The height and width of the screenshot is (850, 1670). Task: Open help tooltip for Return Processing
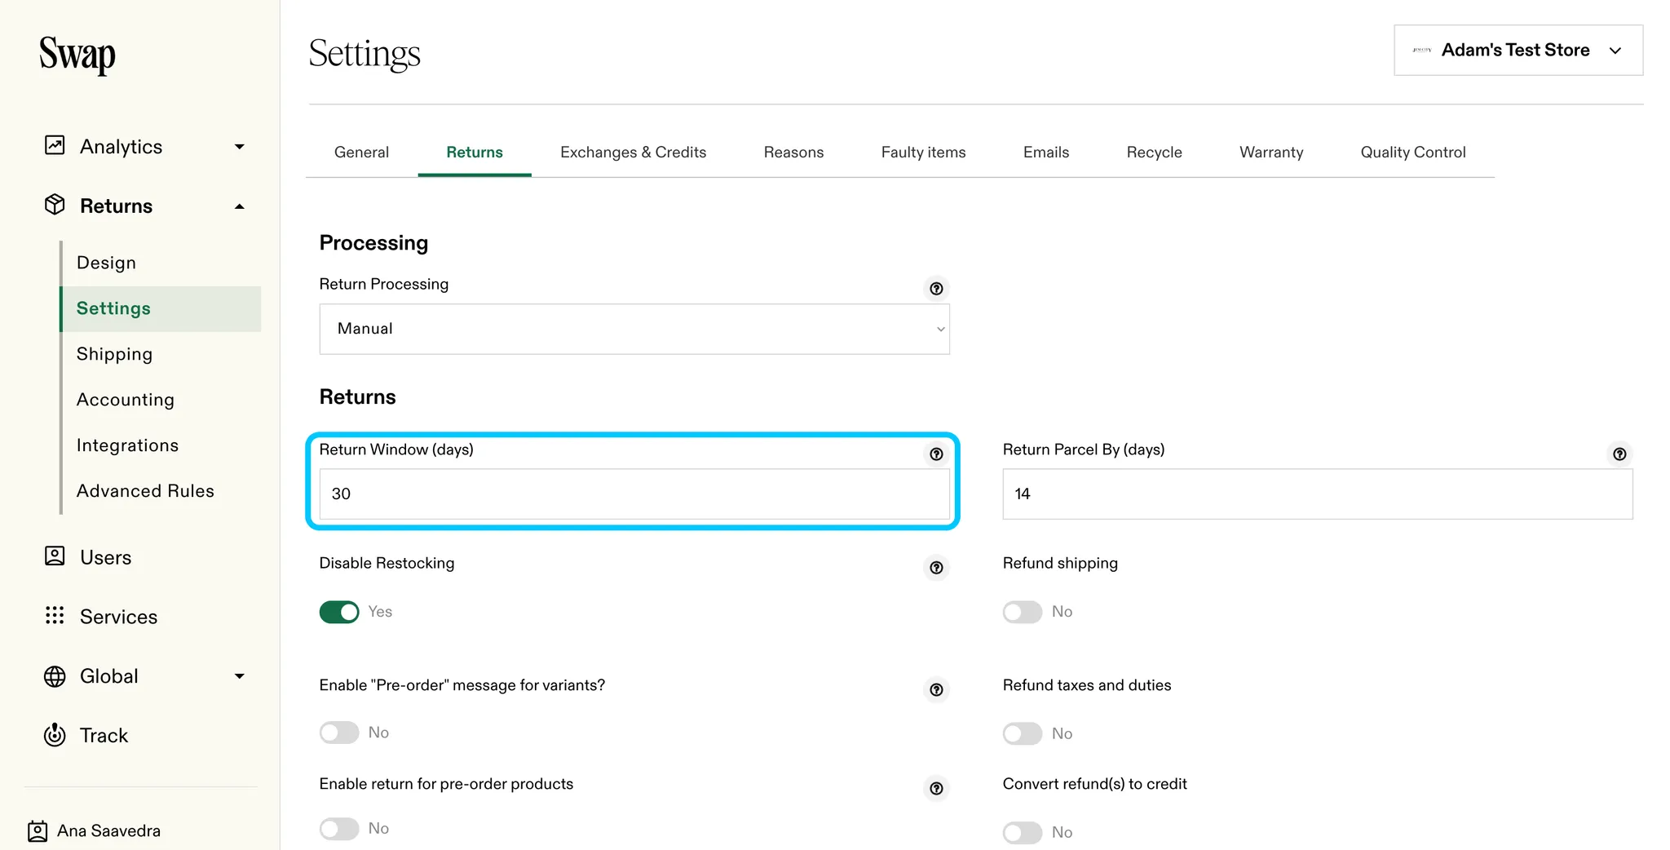(936, 289)
